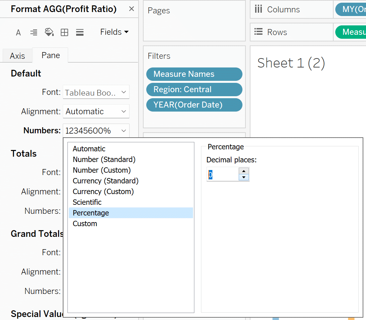Select Currency (Standard) format

pyautogui.click(x=106, y=181)
